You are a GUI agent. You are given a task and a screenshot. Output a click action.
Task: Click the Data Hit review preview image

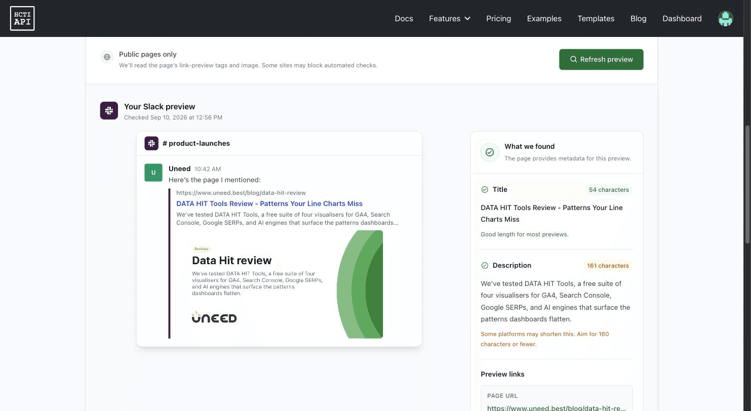280,284
